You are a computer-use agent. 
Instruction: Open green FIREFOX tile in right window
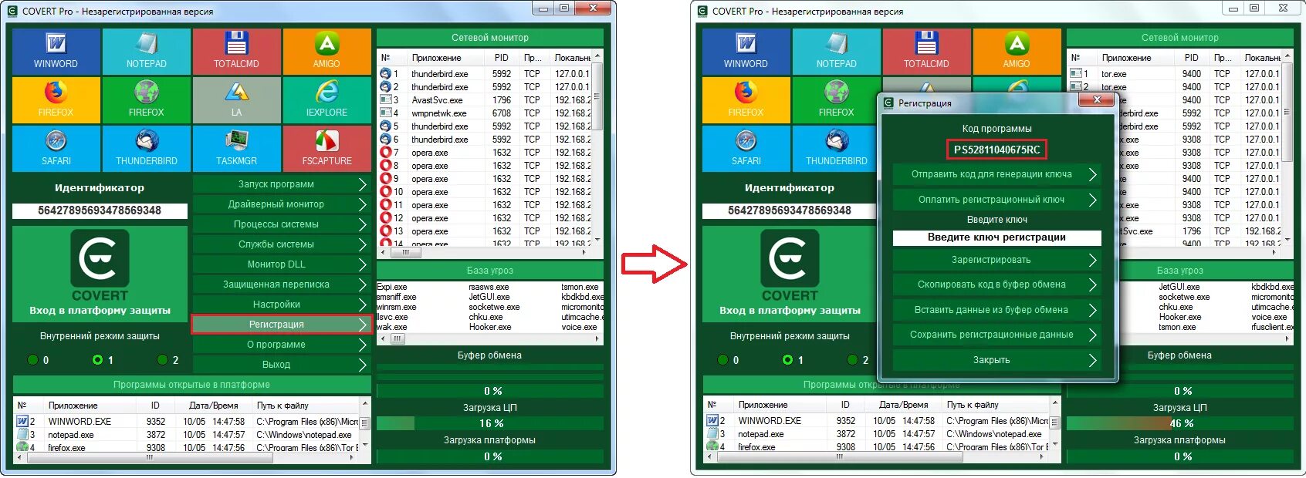[x=835, y=99]
